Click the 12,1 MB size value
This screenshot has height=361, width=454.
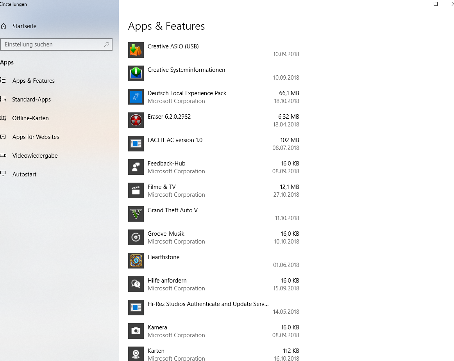click(290, 187)
